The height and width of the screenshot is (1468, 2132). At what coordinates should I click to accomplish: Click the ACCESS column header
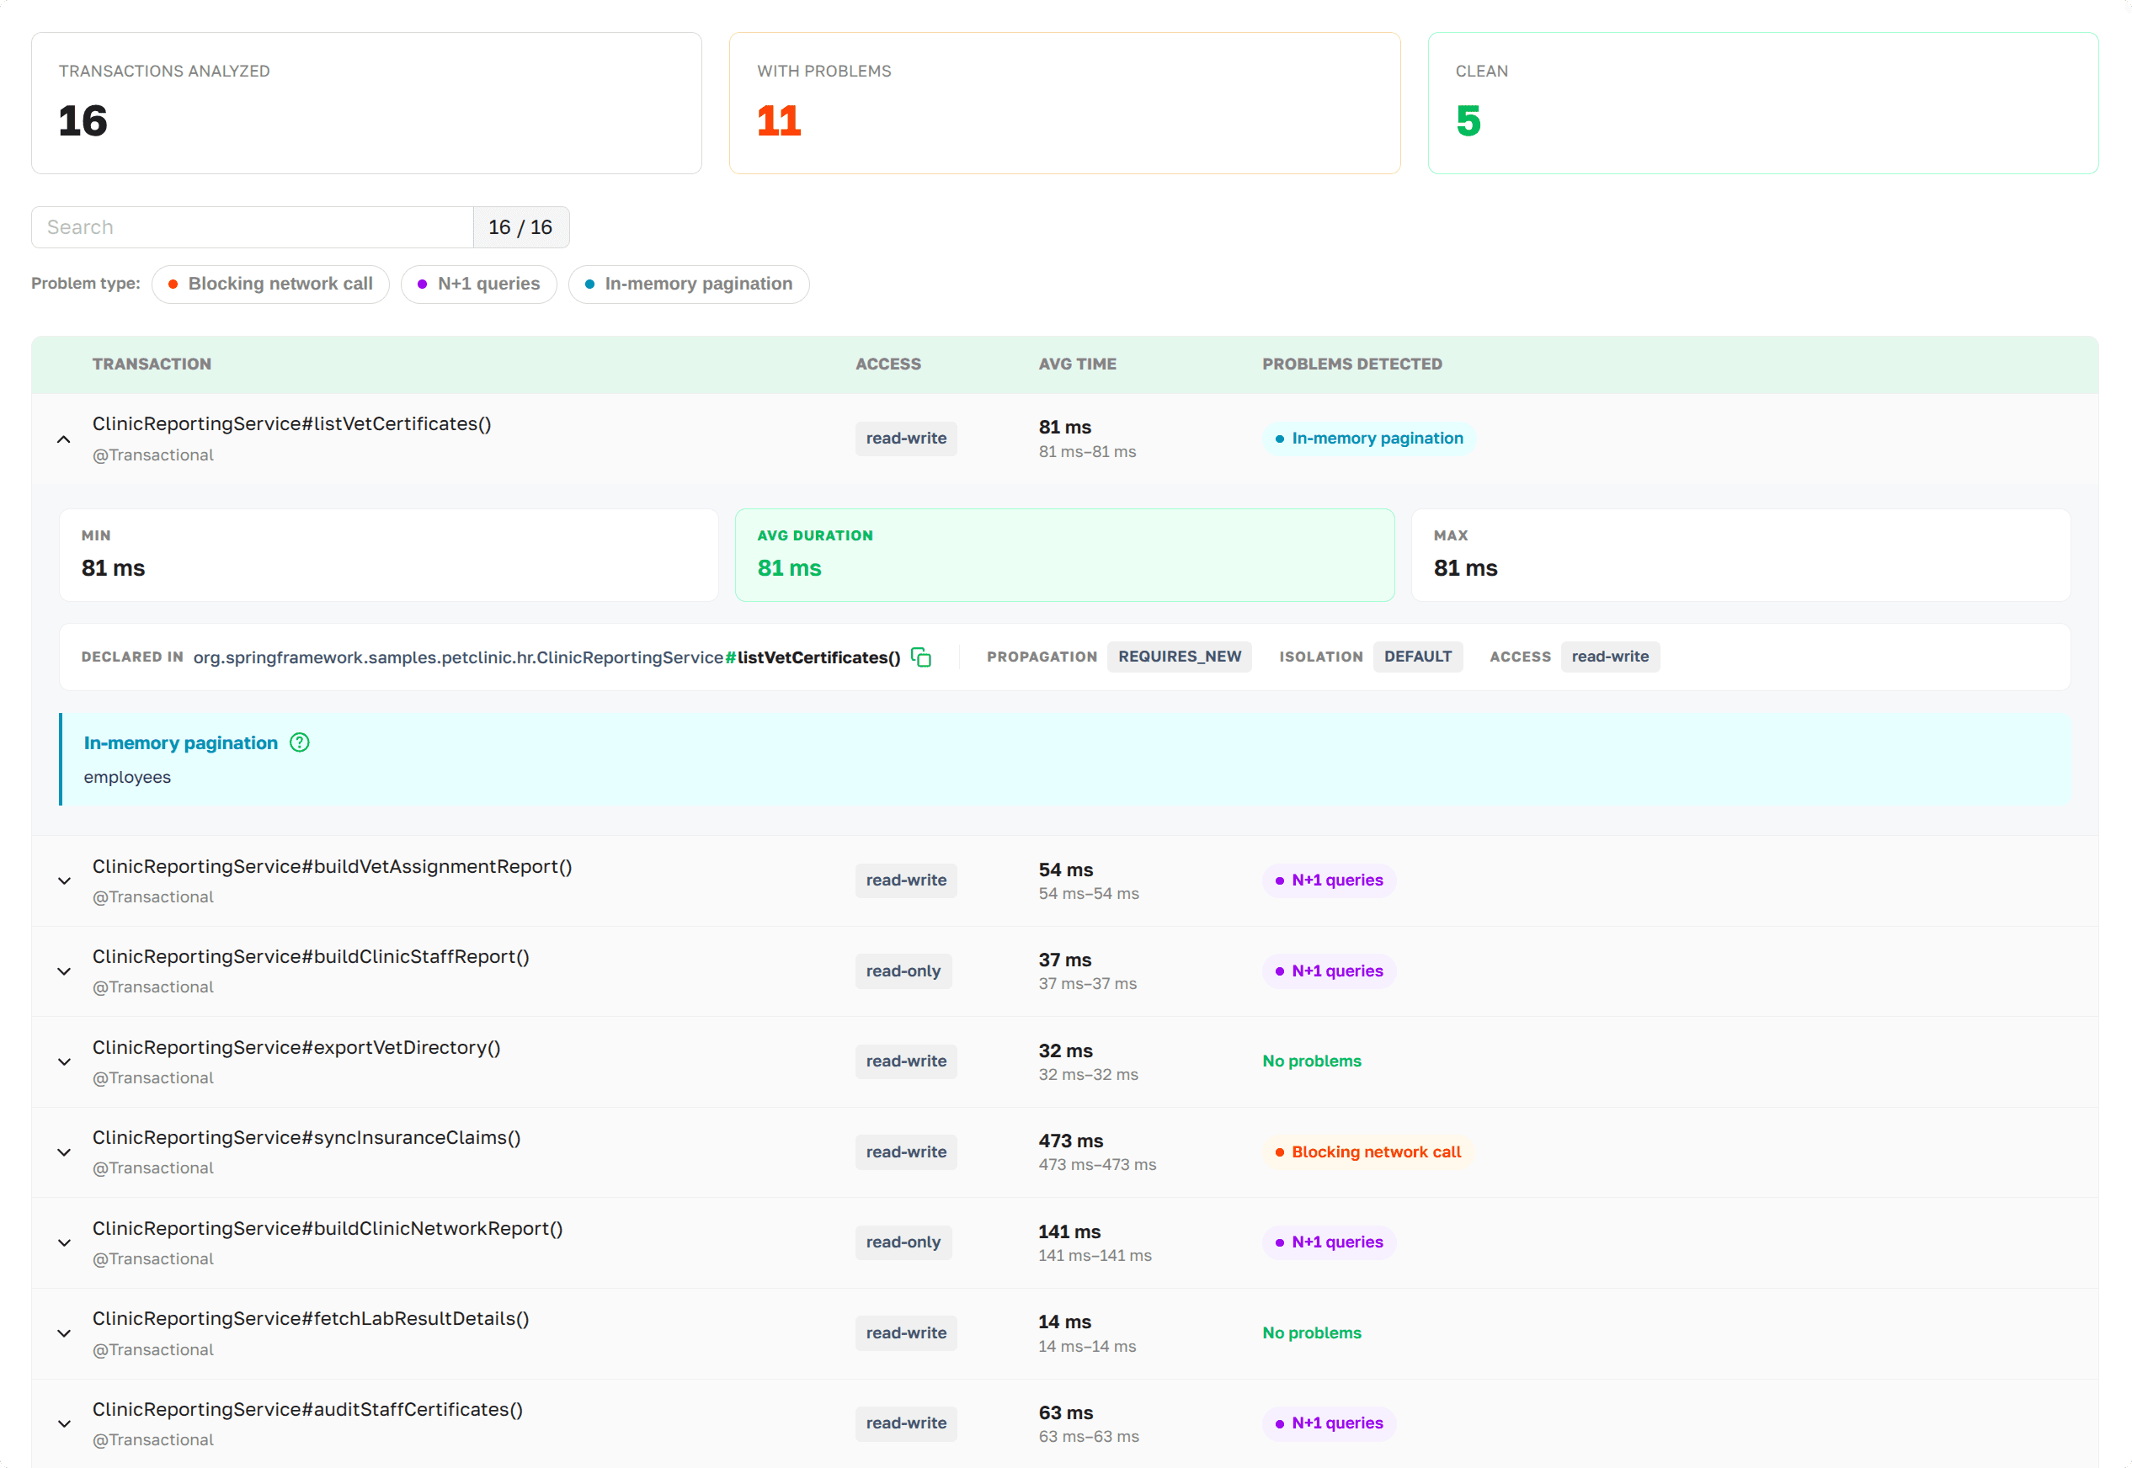(888, 364)
